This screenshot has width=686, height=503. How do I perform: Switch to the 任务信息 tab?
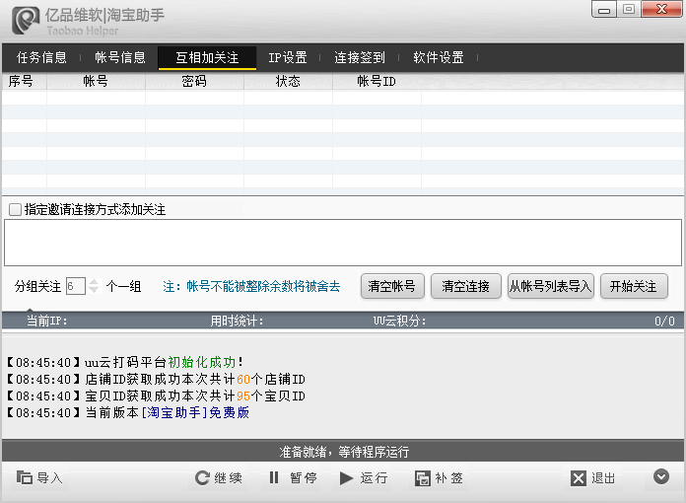coord(42,58)
